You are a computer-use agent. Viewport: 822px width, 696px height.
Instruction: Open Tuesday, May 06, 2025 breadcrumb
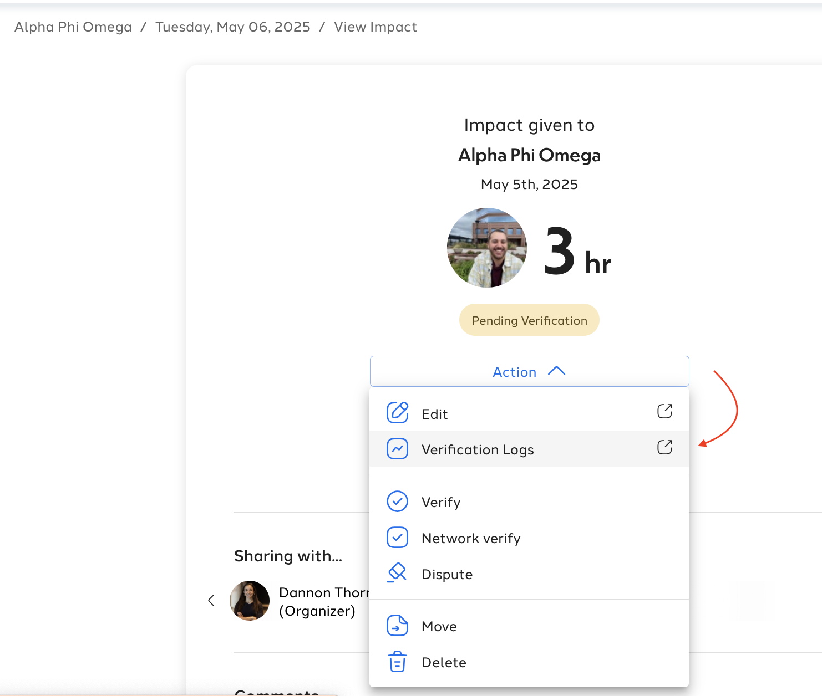point(233,27)
